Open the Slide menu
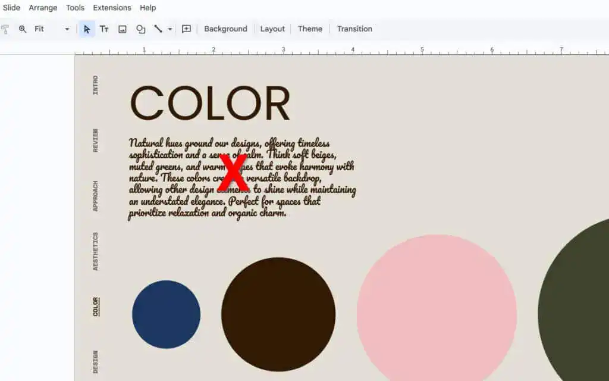This screenshot has width=609, height=381. 11,8
